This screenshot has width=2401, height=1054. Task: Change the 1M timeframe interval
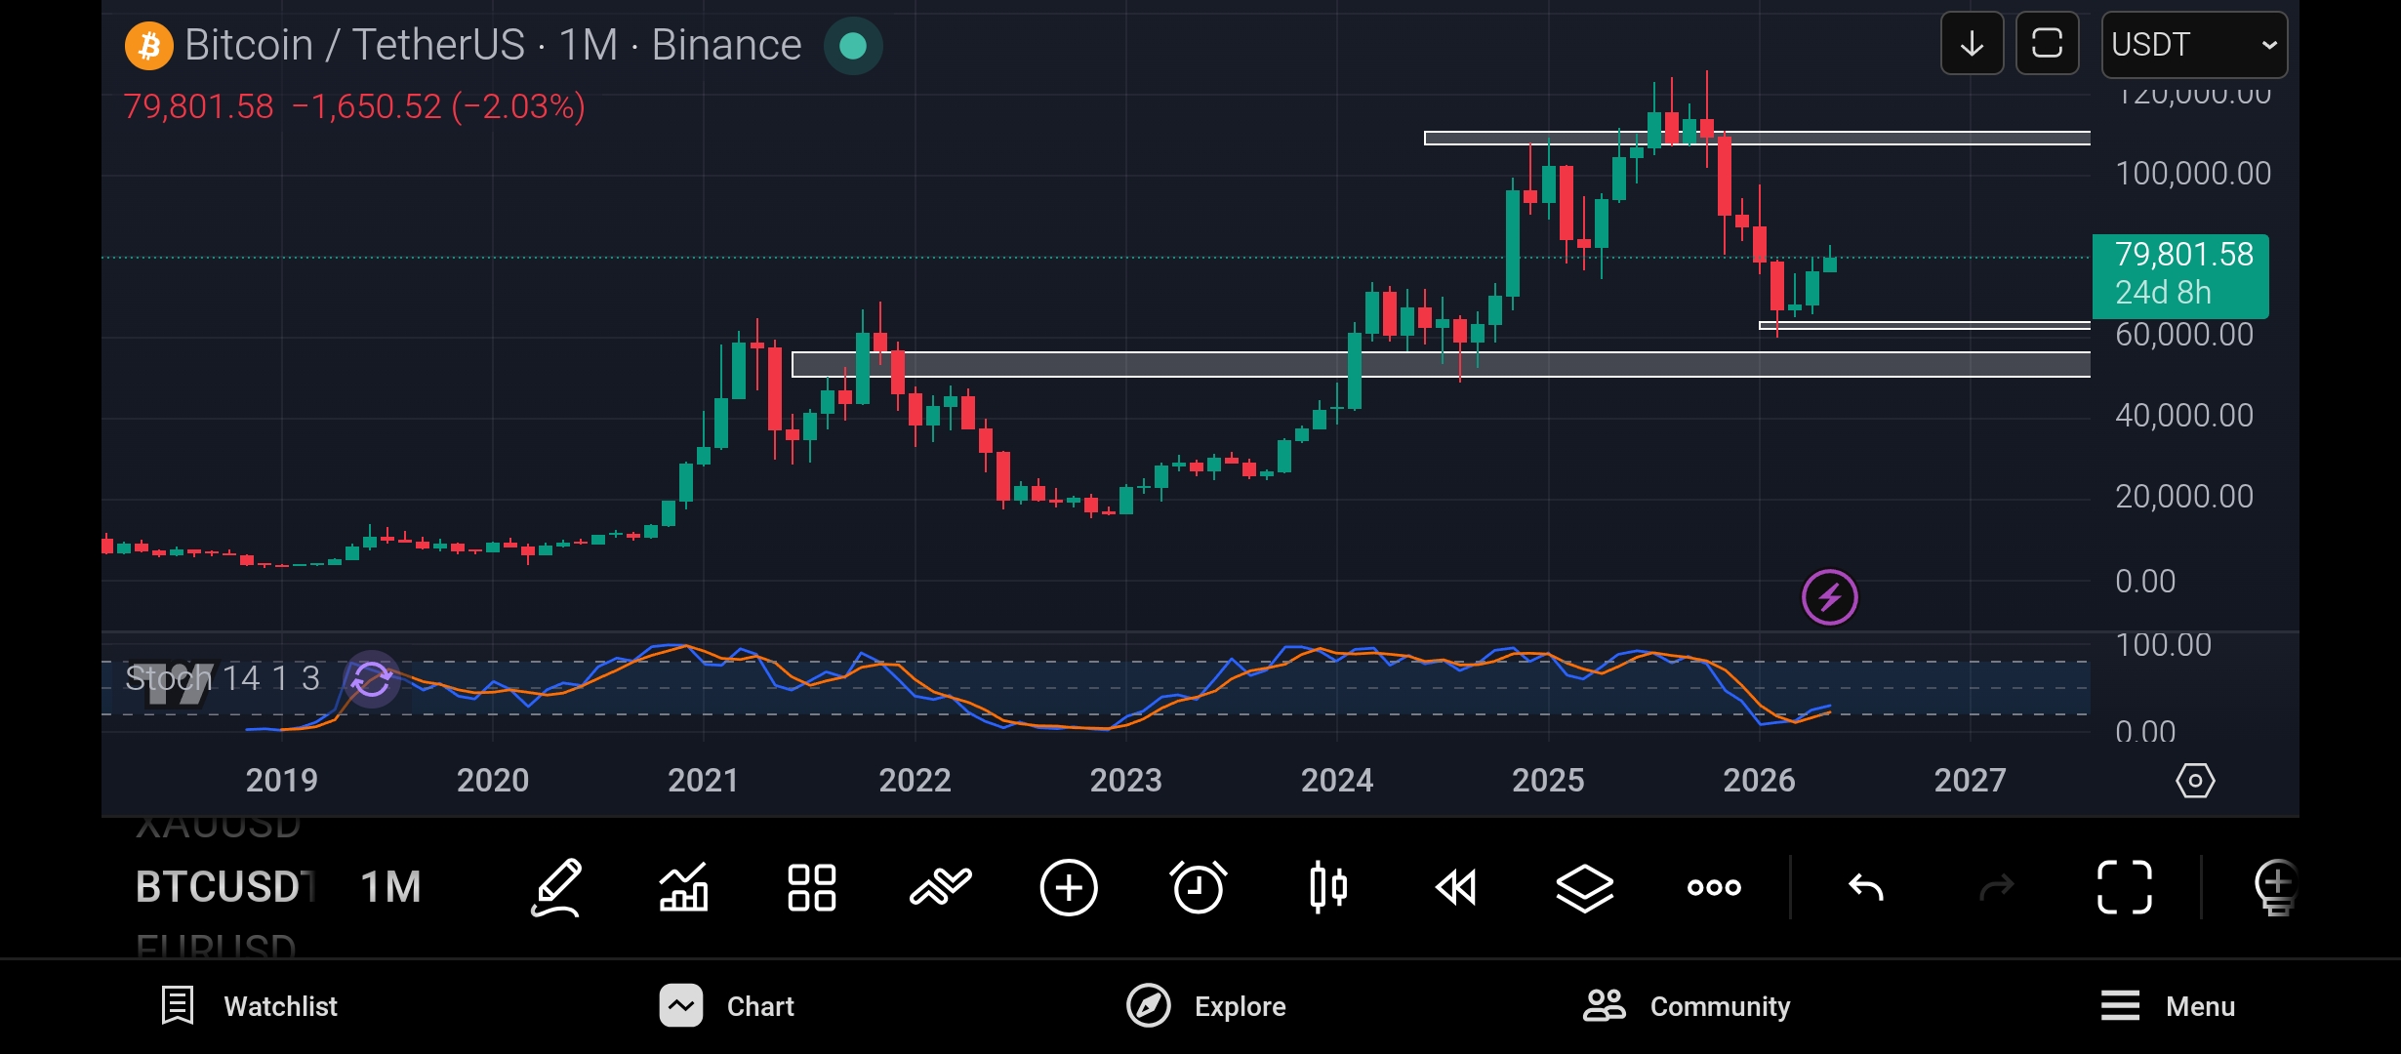390,887
